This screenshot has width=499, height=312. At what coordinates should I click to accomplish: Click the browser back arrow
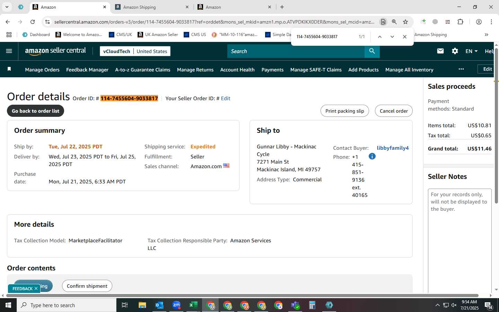point(8,22)
